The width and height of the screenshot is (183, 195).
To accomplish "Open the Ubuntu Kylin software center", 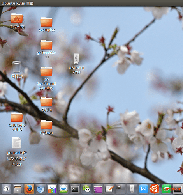I will pyautogui.click(x=52, y=189).
